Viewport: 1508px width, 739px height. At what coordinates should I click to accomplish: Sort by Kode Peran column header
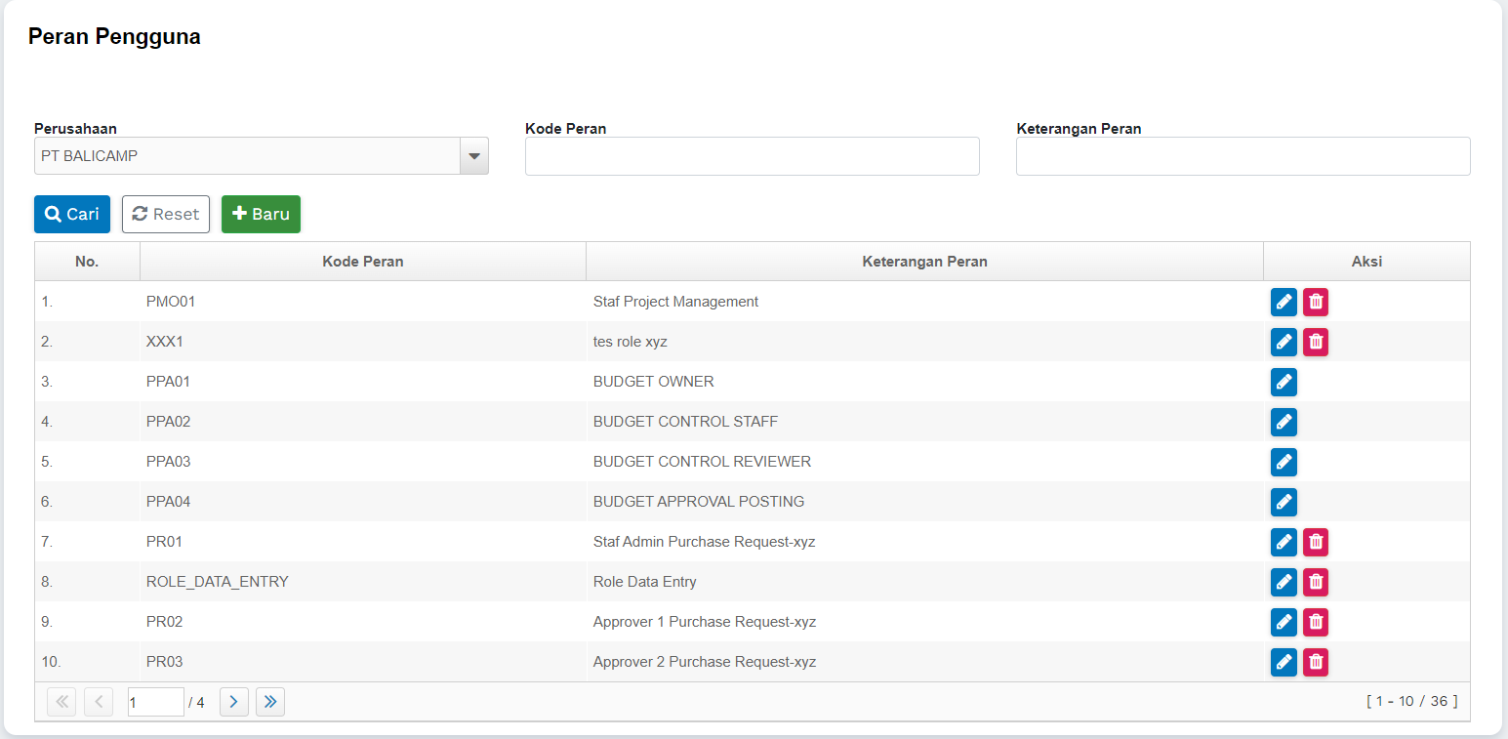click(362, 262)
